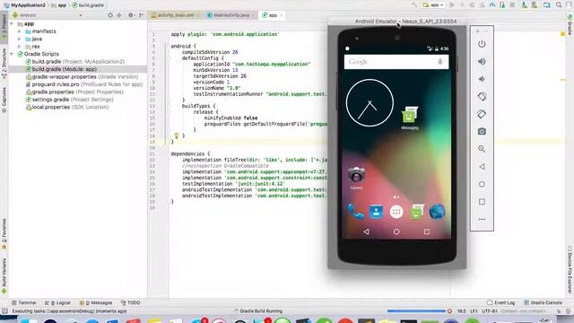Click emulator sidebar Home circle icon

[x=482, y=184]
